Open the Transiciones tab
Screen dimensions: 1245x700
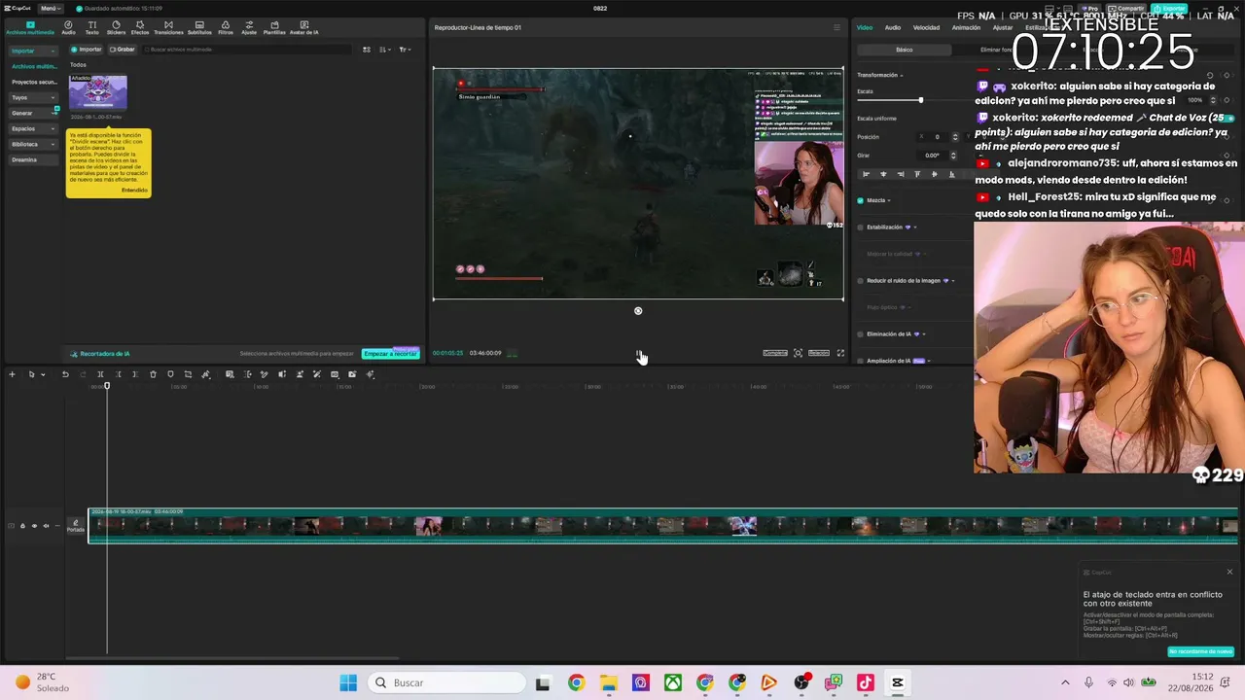tap(168, 28)
